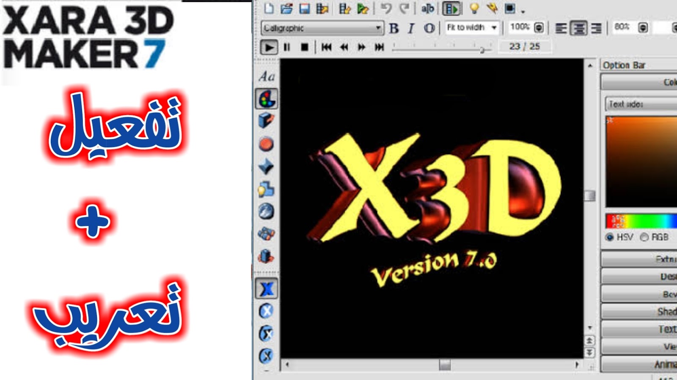Center-align the text

point(578,28)
